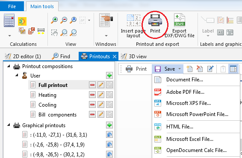Edit the Bill components with pencil

(101, 115)
